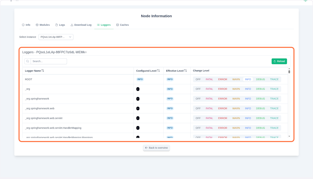
Task: Click the magnifier icon in the search box
Action: click(27, 61)
